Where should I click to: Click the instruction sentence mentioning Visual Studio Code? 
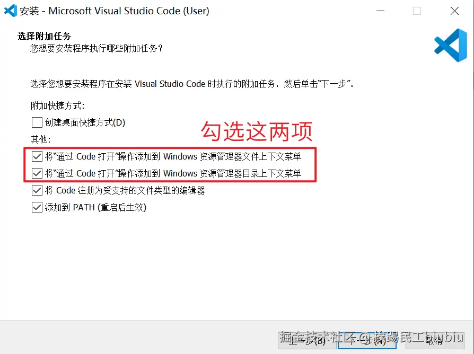point(192,84)
